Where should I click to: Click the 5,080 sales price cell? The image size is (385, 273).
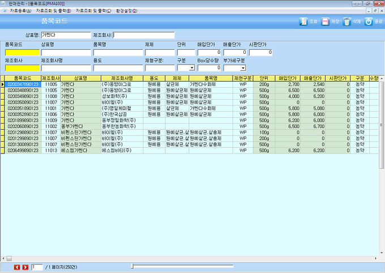tap(313, 108)
